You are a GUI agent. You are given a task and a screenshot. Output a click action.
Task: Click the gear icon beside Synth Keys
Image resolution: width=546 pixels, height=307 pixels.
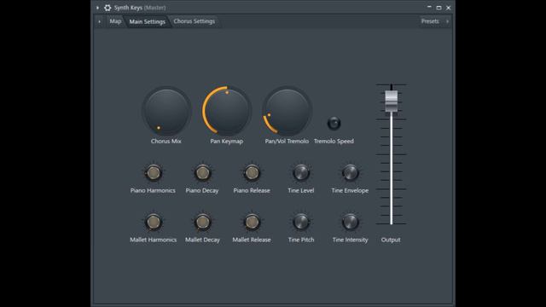click(x=107, y=8)
